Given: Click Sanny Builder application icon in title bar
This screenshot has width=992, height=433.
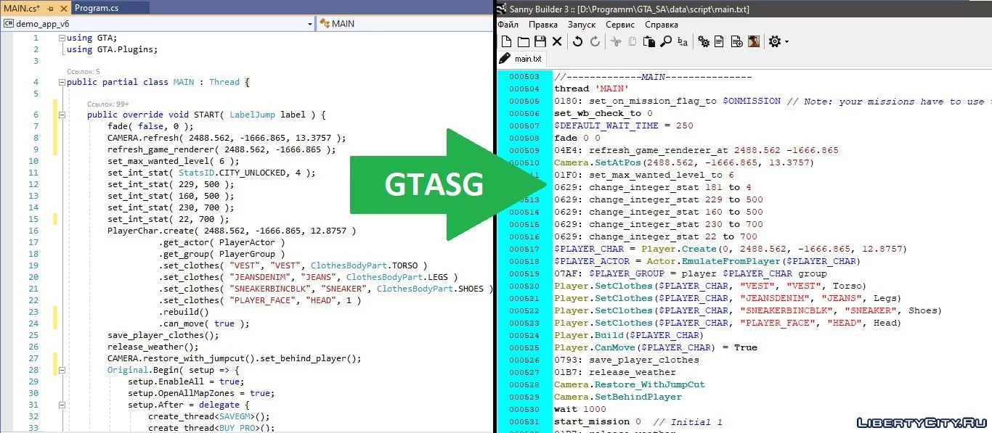Looking at the screenshot, I should pos(502,9).
